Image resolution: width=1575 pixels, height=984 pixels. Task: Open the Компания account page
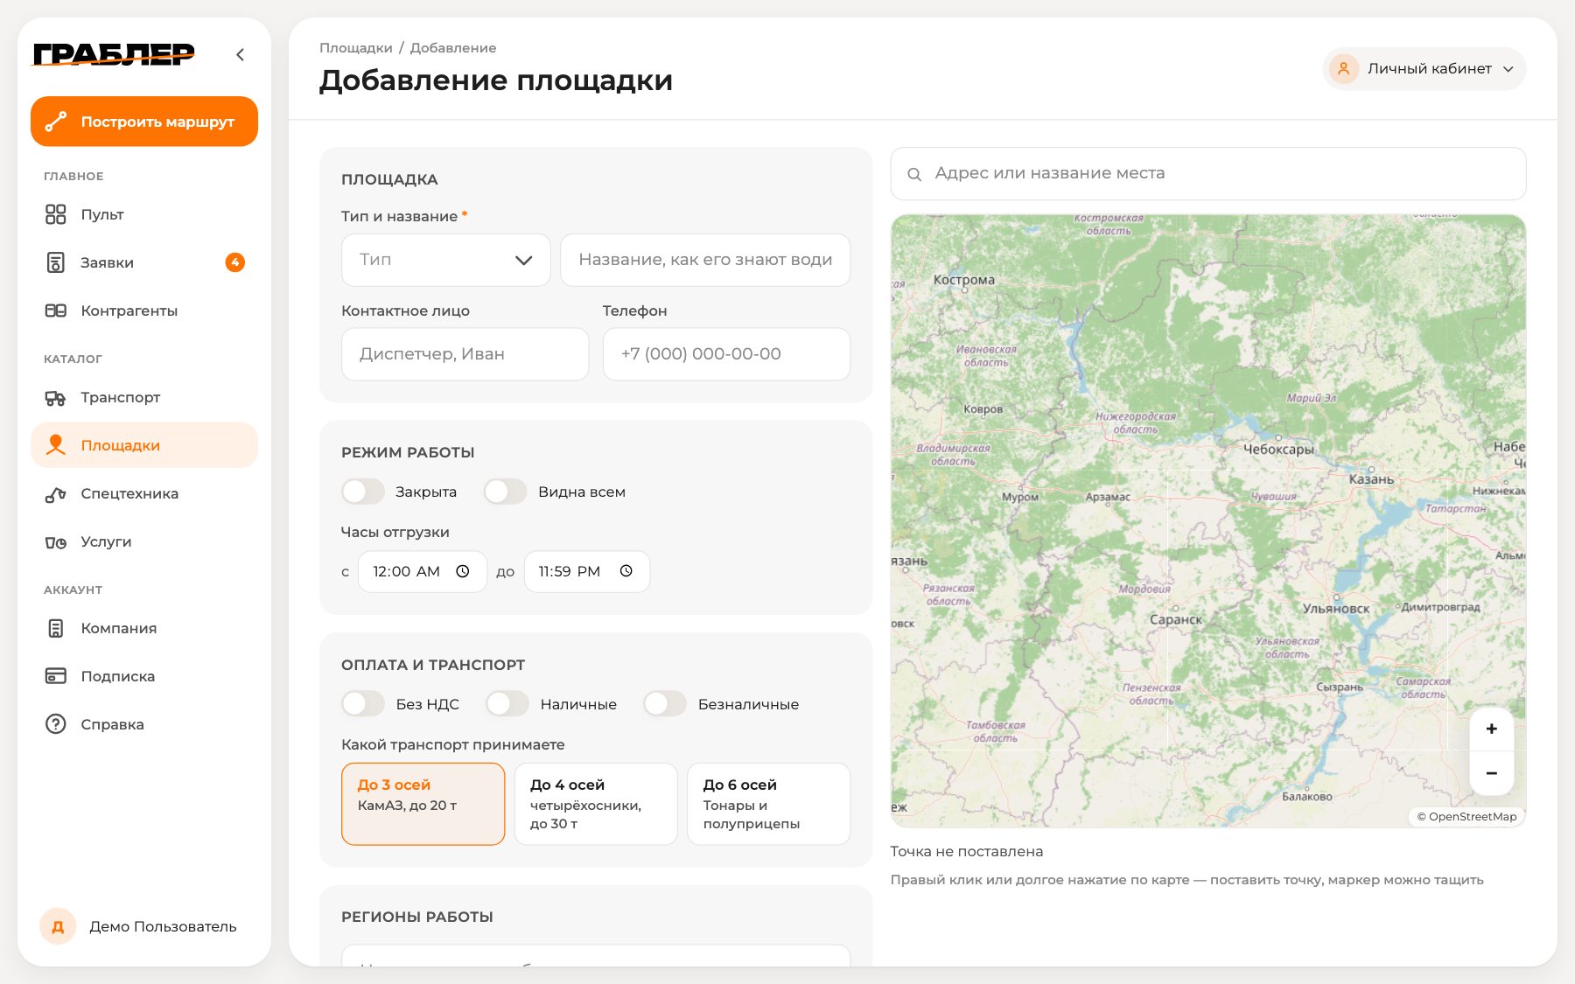pos(144,628)
